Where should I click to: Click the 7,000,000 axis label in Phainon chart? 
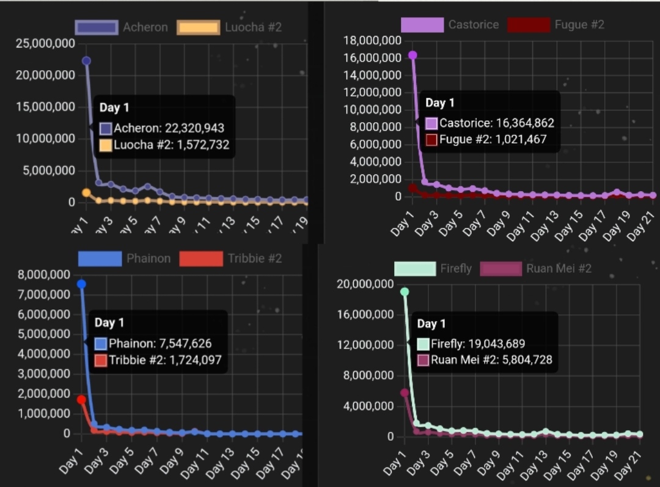[x=44, y=295]
